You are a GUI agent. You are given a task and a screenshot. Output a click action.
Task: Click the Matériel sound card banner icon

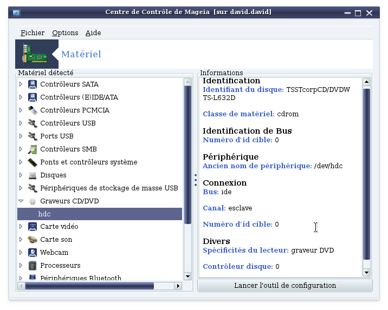pyautogui.click(x=34, y=54)
